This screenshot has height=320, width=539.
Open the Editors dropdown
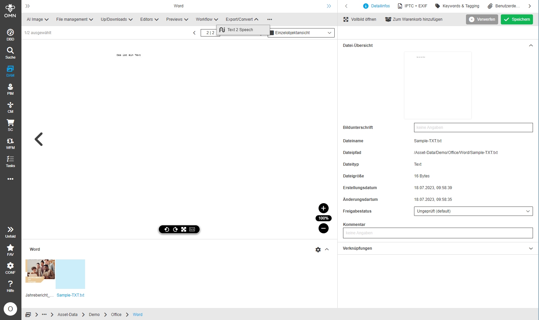[149, 19]
